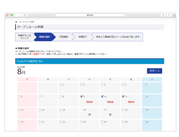Check the Saturday August 5 checkbox
This screenshot has width=179, height=137.
(144, 85)
